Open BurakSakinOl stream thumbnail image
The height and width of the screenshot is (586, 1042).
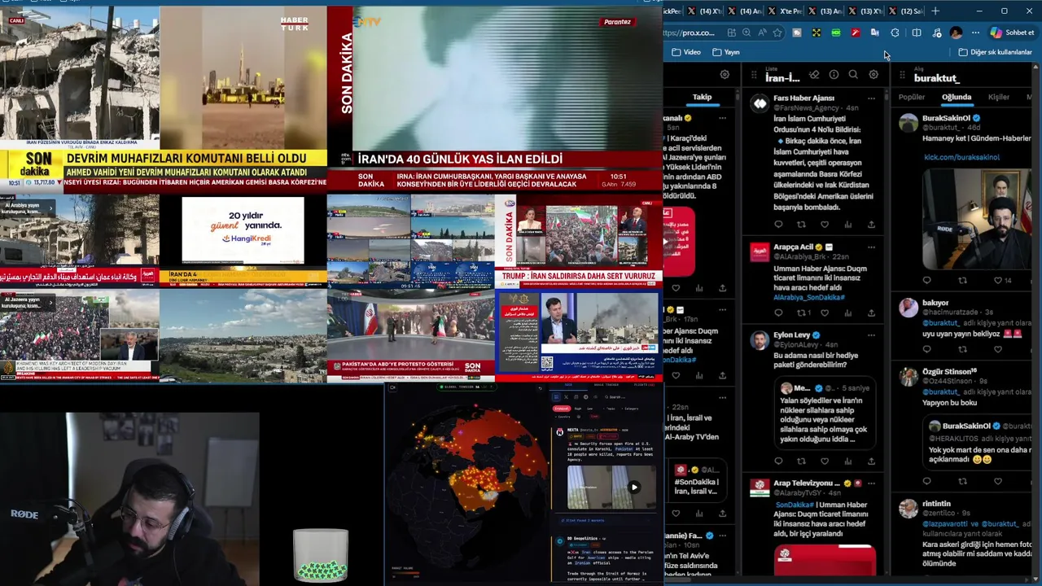point(977,218)
